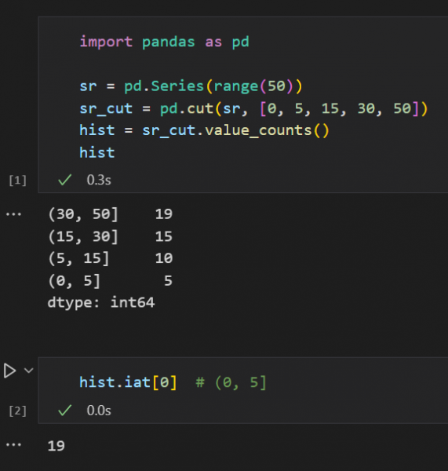
Task: Click the green success checkmark of cell two
Action: click(64, 411)
